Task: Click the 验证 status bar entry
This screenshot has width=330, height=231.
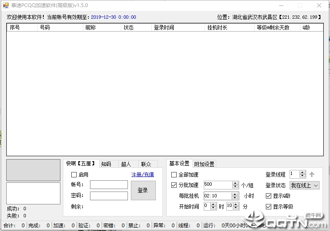Action: tap(89, 226)
